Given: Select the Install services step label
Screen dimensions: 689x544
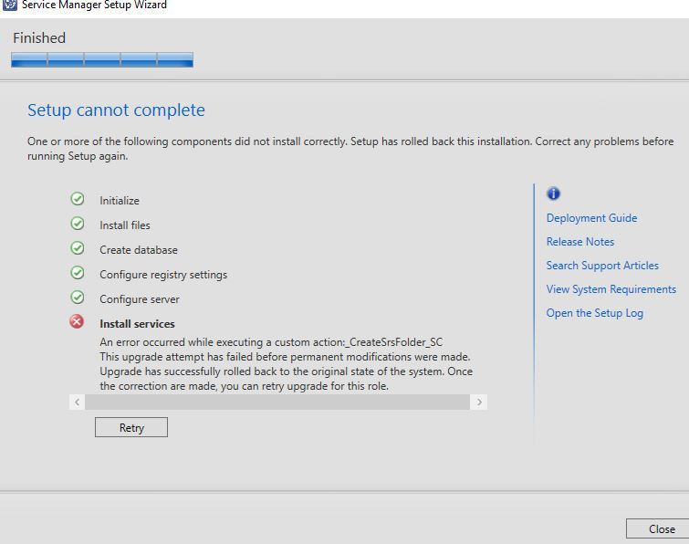Looking at the screenshot, I should point(137,324).
